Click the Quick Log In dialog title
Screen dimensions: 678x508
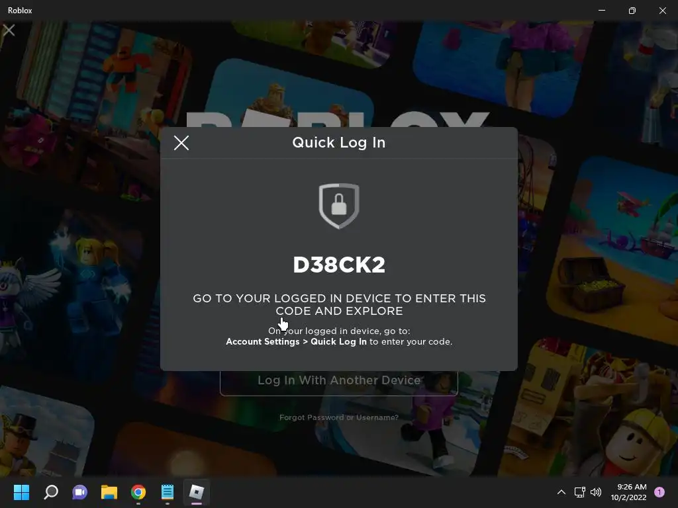coord(339,143)
